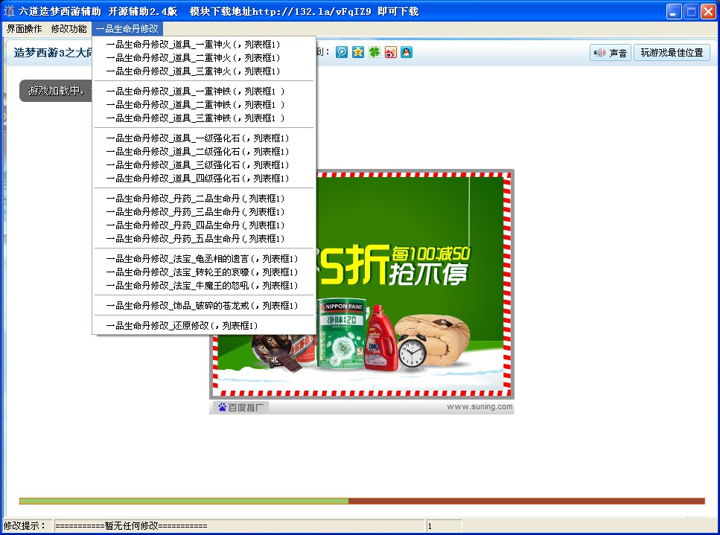The height and width of the screenshot is (535, 720).
Task: Choose 饰品_破碎的苍龙戒 menu entry
Action: tap(204, 305)
